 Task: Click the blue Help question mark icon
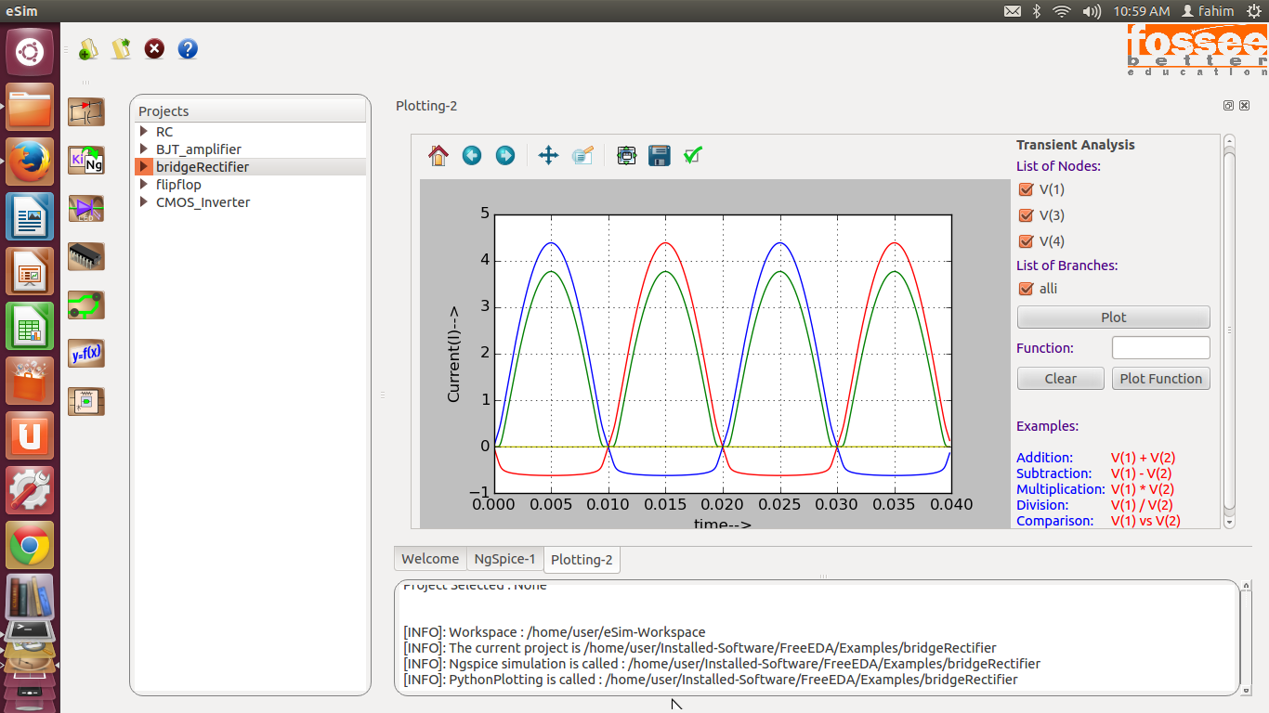pyautogui.click(x=188, y=49)
